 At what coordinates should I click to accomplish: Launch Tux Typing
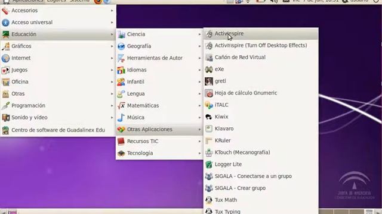(x=261, y=211)
